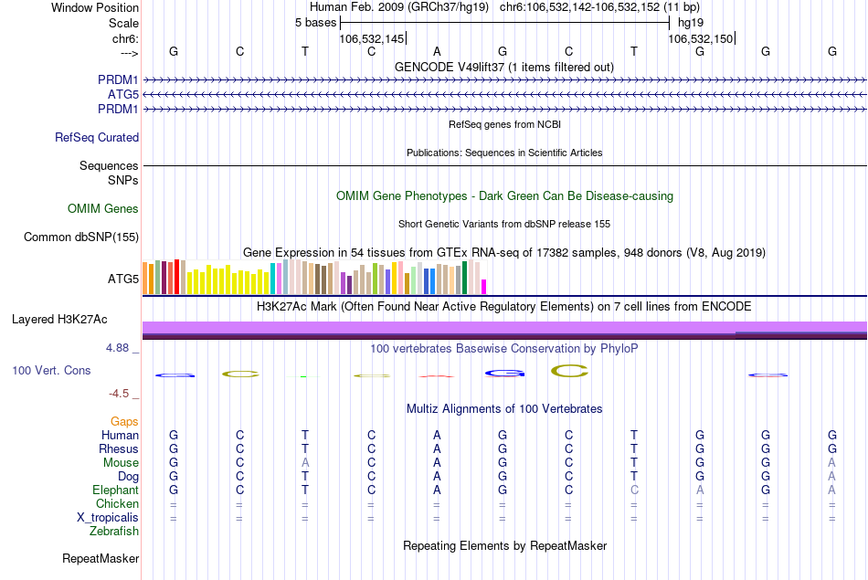This screenshot has width=868, height=580.
Task: Select the Rhesus species row label
Action: coord(119,448)
